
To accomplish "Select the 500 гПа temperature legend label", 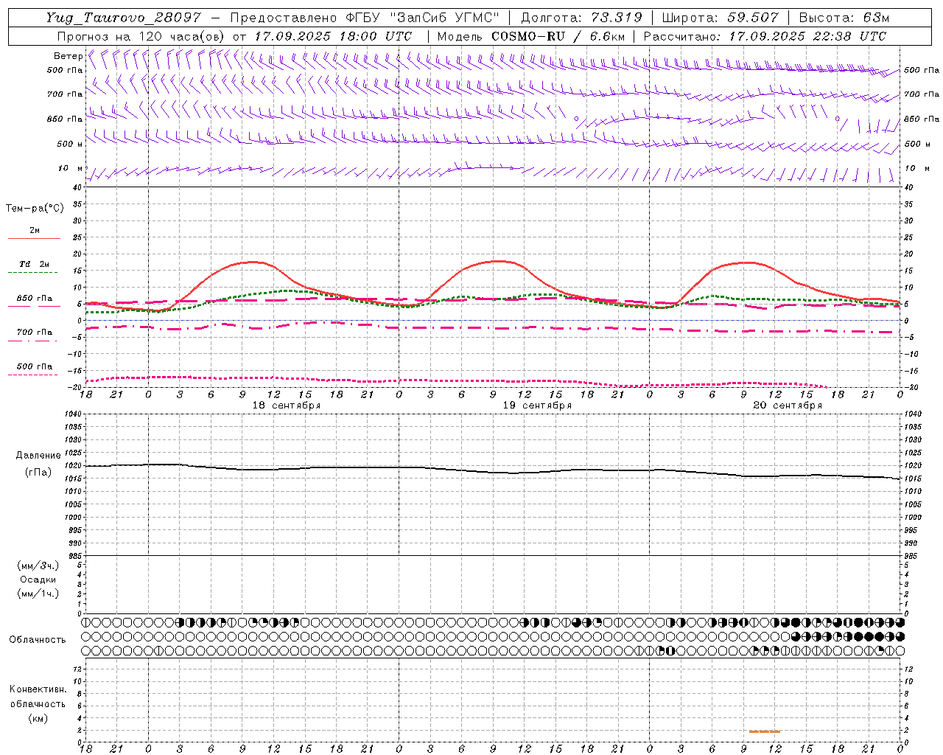I will tap(34, 366).
